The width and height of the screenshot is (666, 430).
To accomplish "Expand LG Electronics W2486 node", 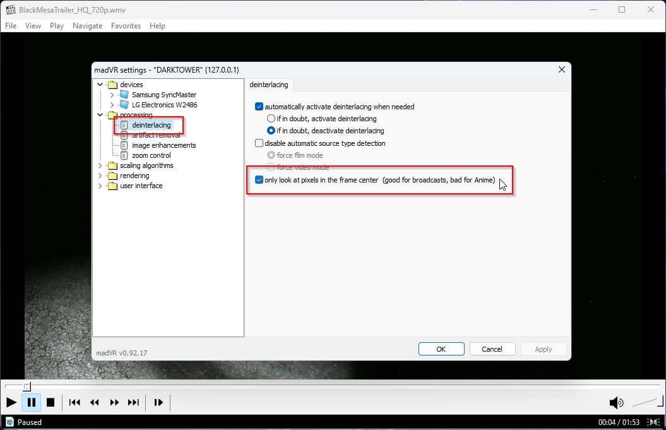I will click(112, 105).
